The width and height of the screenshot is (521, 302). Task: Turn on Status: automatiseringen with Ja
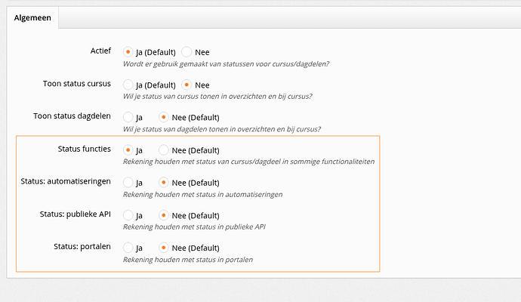(128, 183)
